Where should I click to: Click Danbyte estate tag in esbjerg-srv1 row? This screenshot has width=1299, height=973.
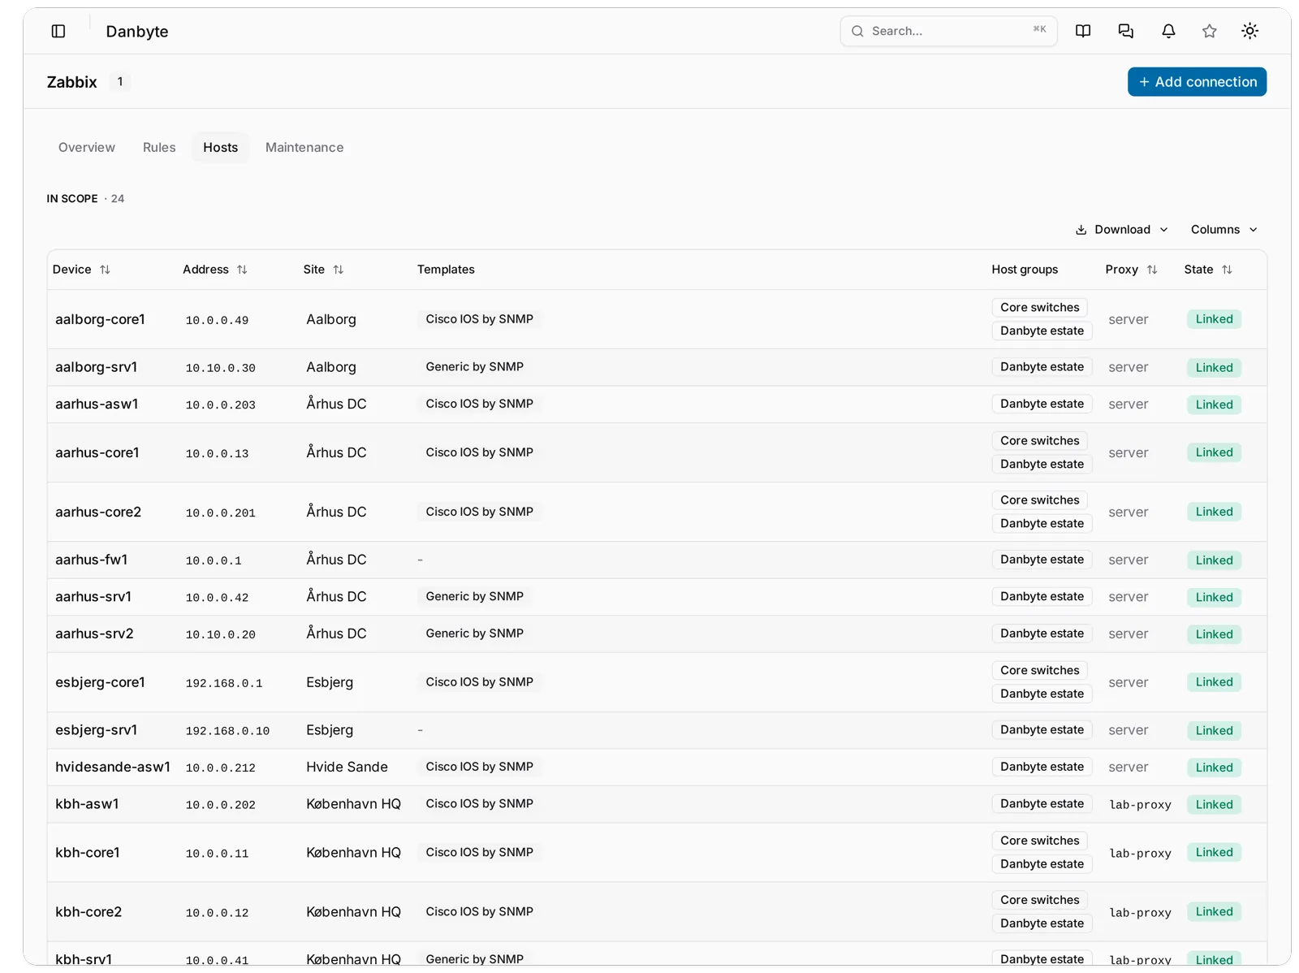1042,730
